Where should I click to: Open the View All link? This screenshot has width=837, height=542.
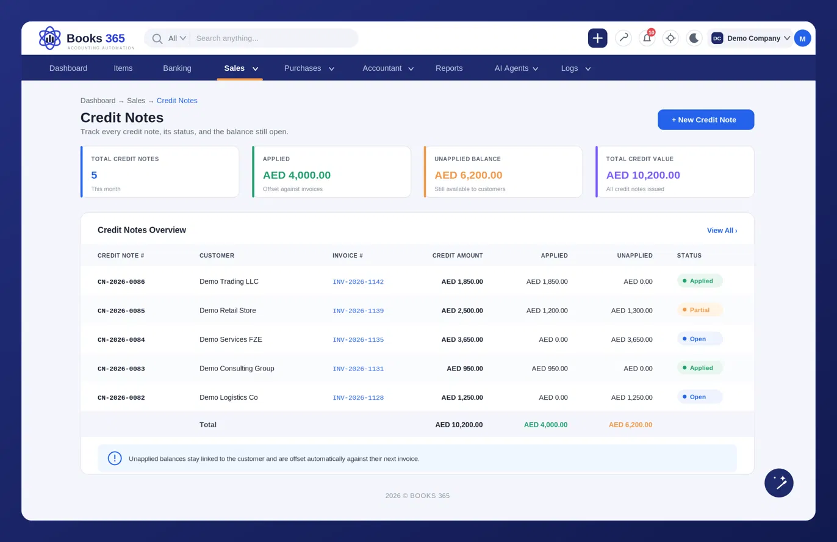coord(722,230)
